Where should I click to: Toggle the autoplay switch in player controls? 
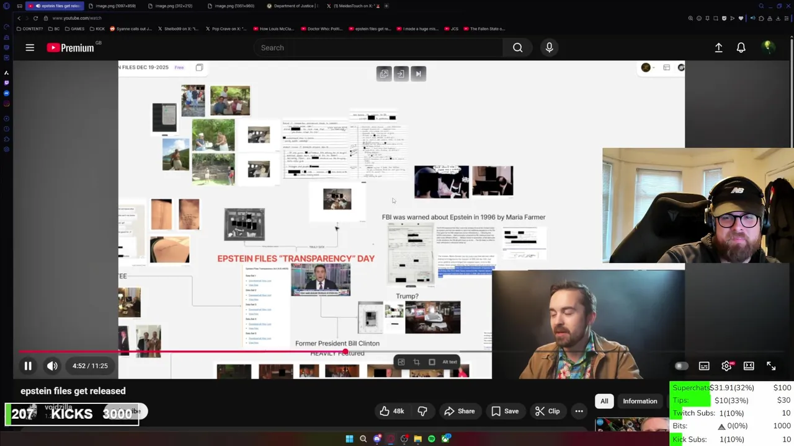pos(680,366)
